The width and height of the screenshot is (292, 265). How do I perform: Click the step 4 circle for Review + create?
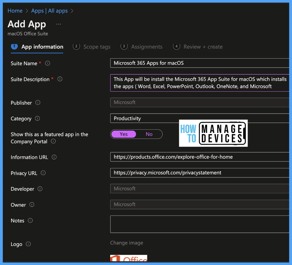177,46
